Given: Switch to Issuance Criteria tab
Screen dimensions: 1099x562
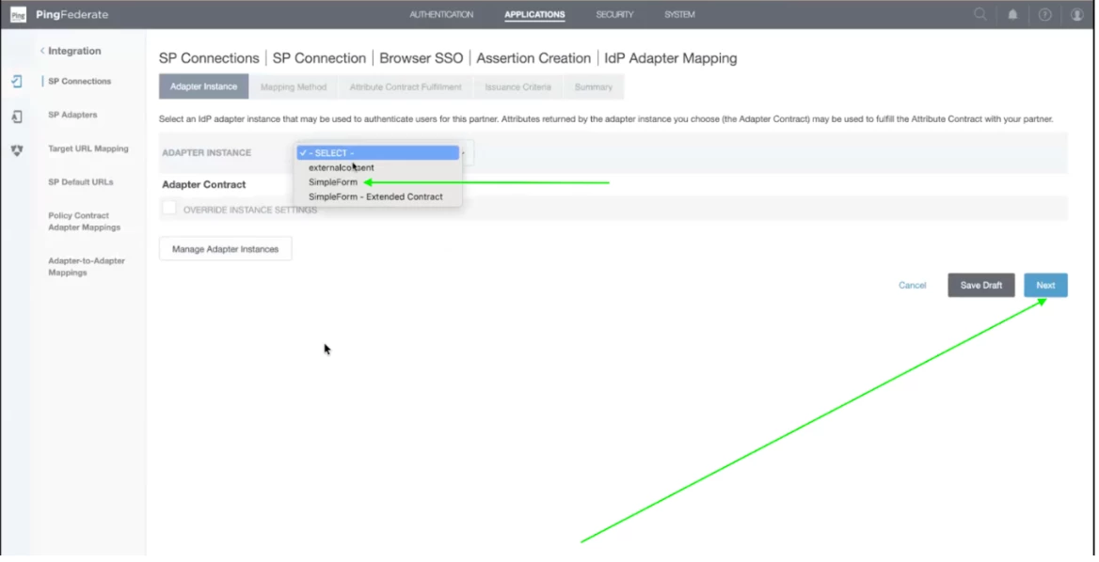Looking at the screenshot, I should click(x=518, y=86).
